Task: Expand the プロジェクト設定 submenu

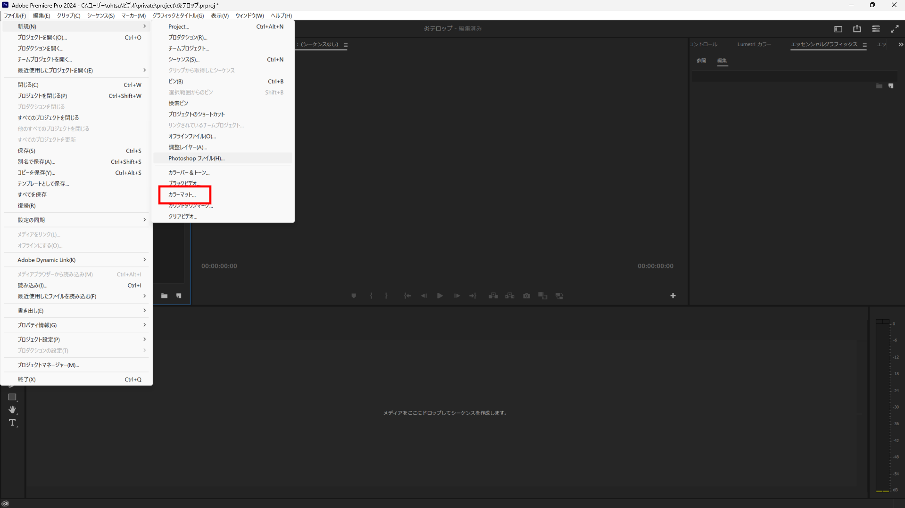Action: 76,339
